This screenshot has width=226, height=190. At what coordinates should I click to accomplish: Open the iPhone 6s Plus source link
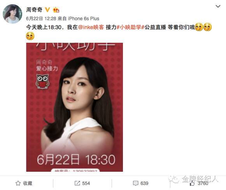click(84, 19)
